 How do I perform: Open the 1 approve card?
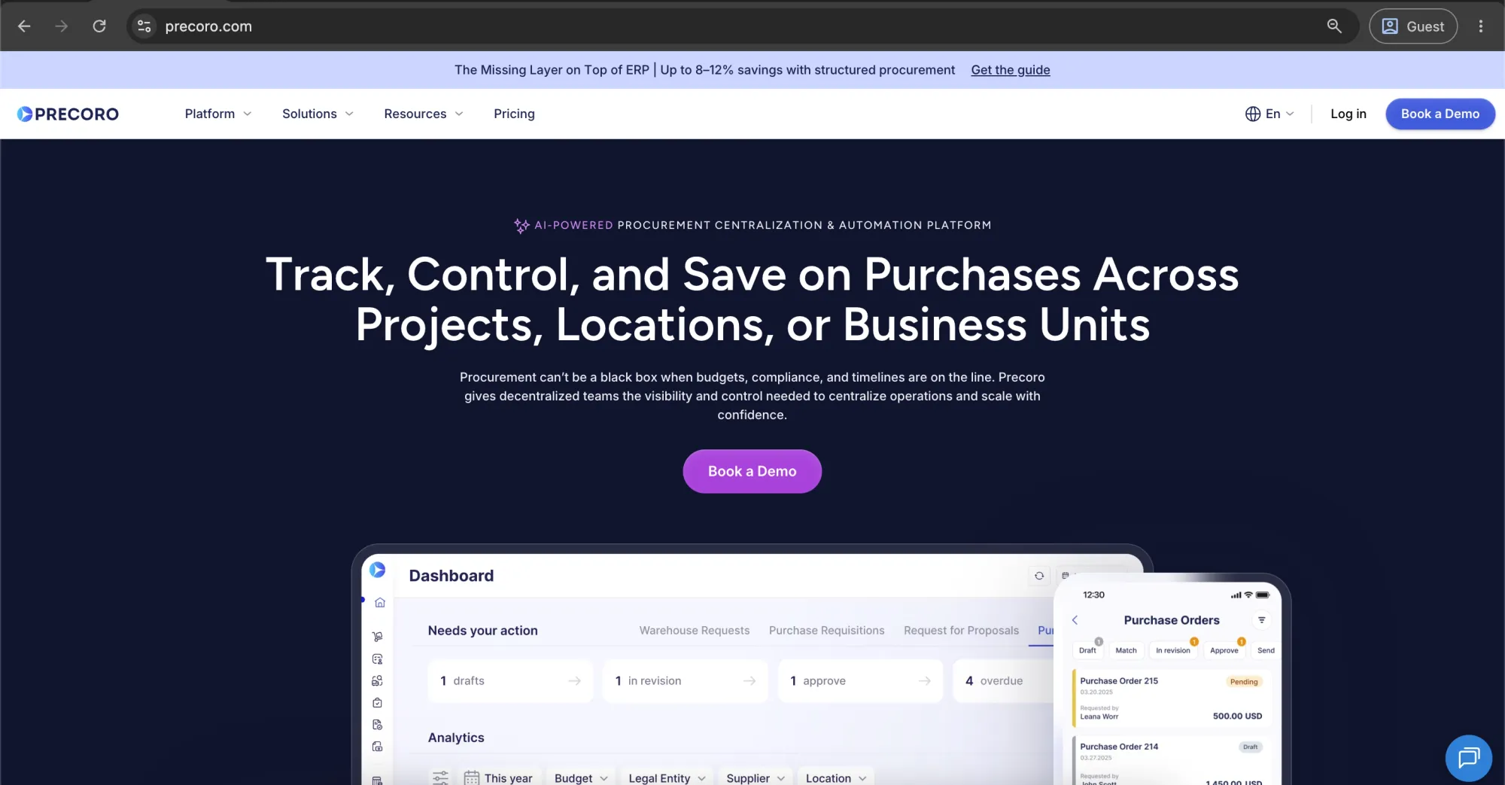[x=861, y=681]
